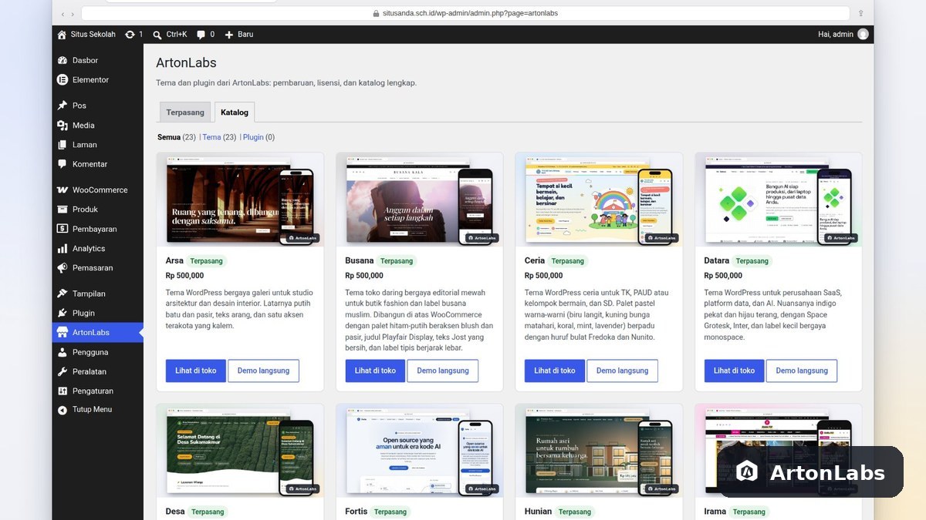Screen dimensions: 926x520
Task: Open Demo langsung for Ceria
Action: [x=622, y=371]
